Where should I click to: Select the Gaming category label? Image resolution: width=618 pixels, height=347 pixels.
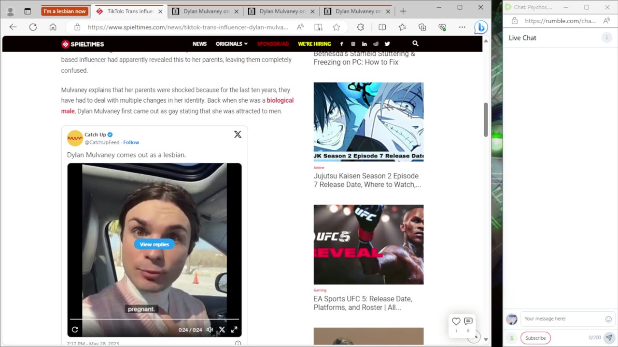(x=320, y=290)
